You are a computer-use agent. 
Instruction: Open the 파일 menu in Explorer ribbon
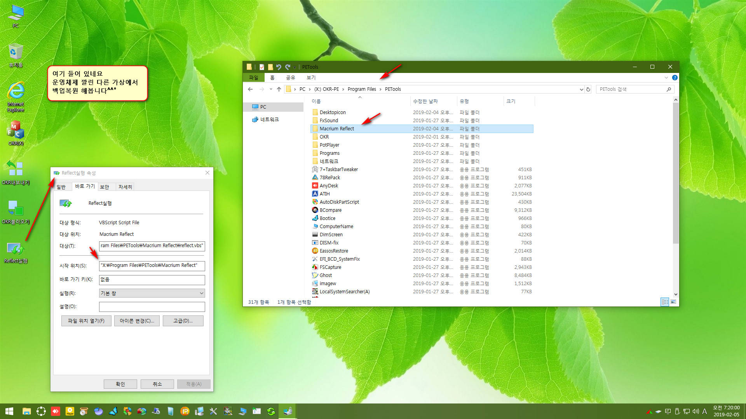point(254,78)
